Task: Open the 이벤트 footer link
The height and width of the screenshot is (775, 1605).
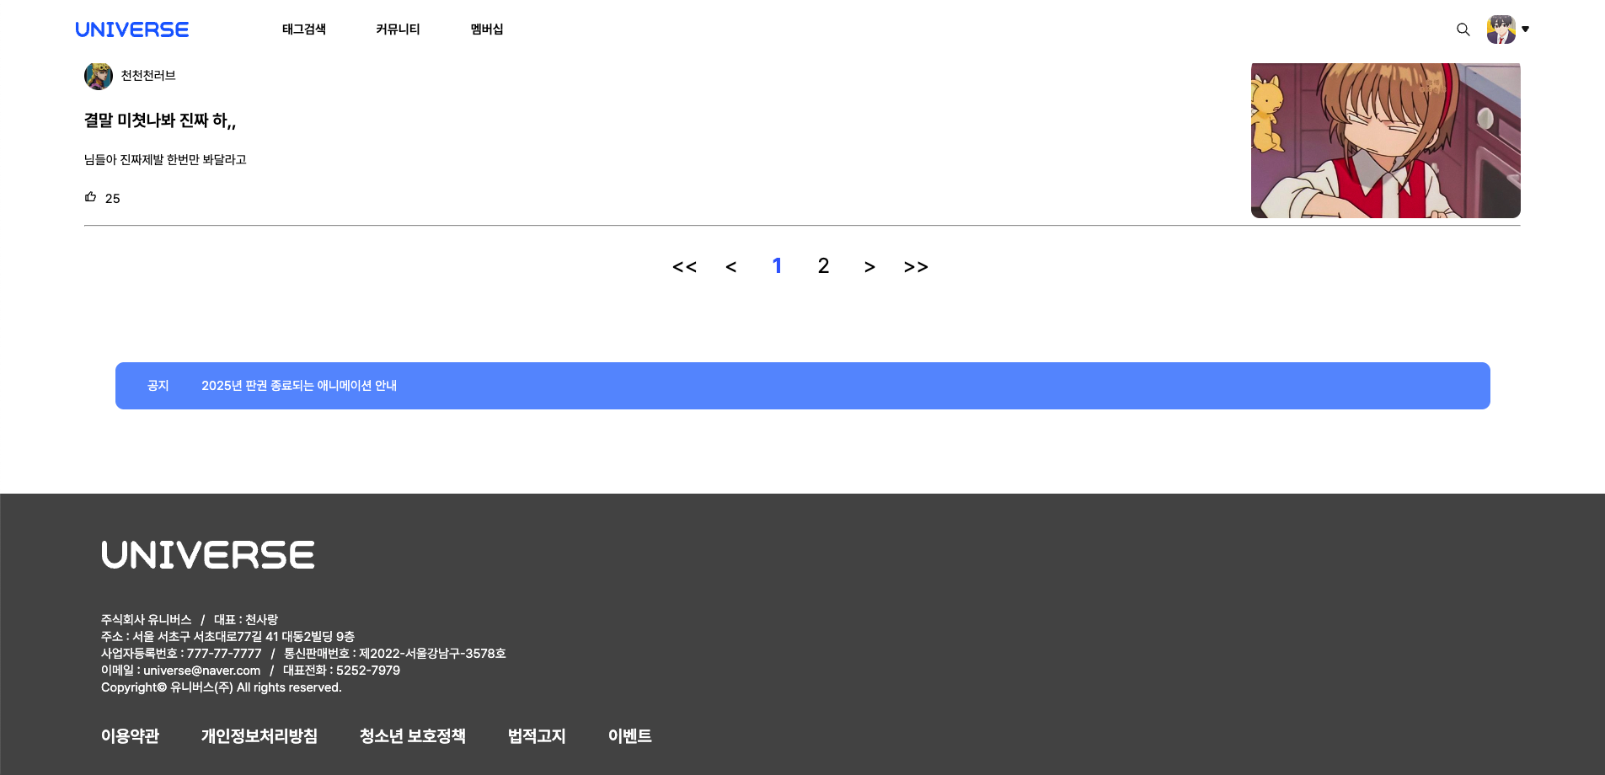Action: pyautogui.click(x=630, y=736)
